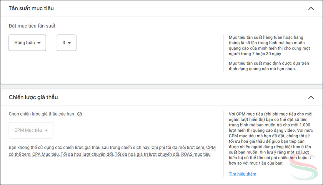Click the Đặt mục tiêu tần suất label

pyautogui.click(x=32, y=26)
